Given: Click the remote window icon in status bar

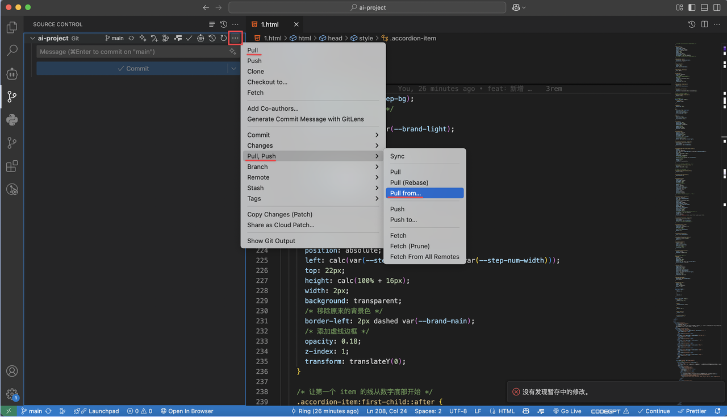Looking at the screenshot, I should [x=9, y=411].
